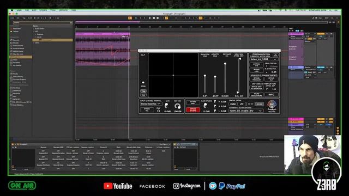Toggle the orange Draw Mode button
Viewport: 349px width, 196px height.
point(201,18)
